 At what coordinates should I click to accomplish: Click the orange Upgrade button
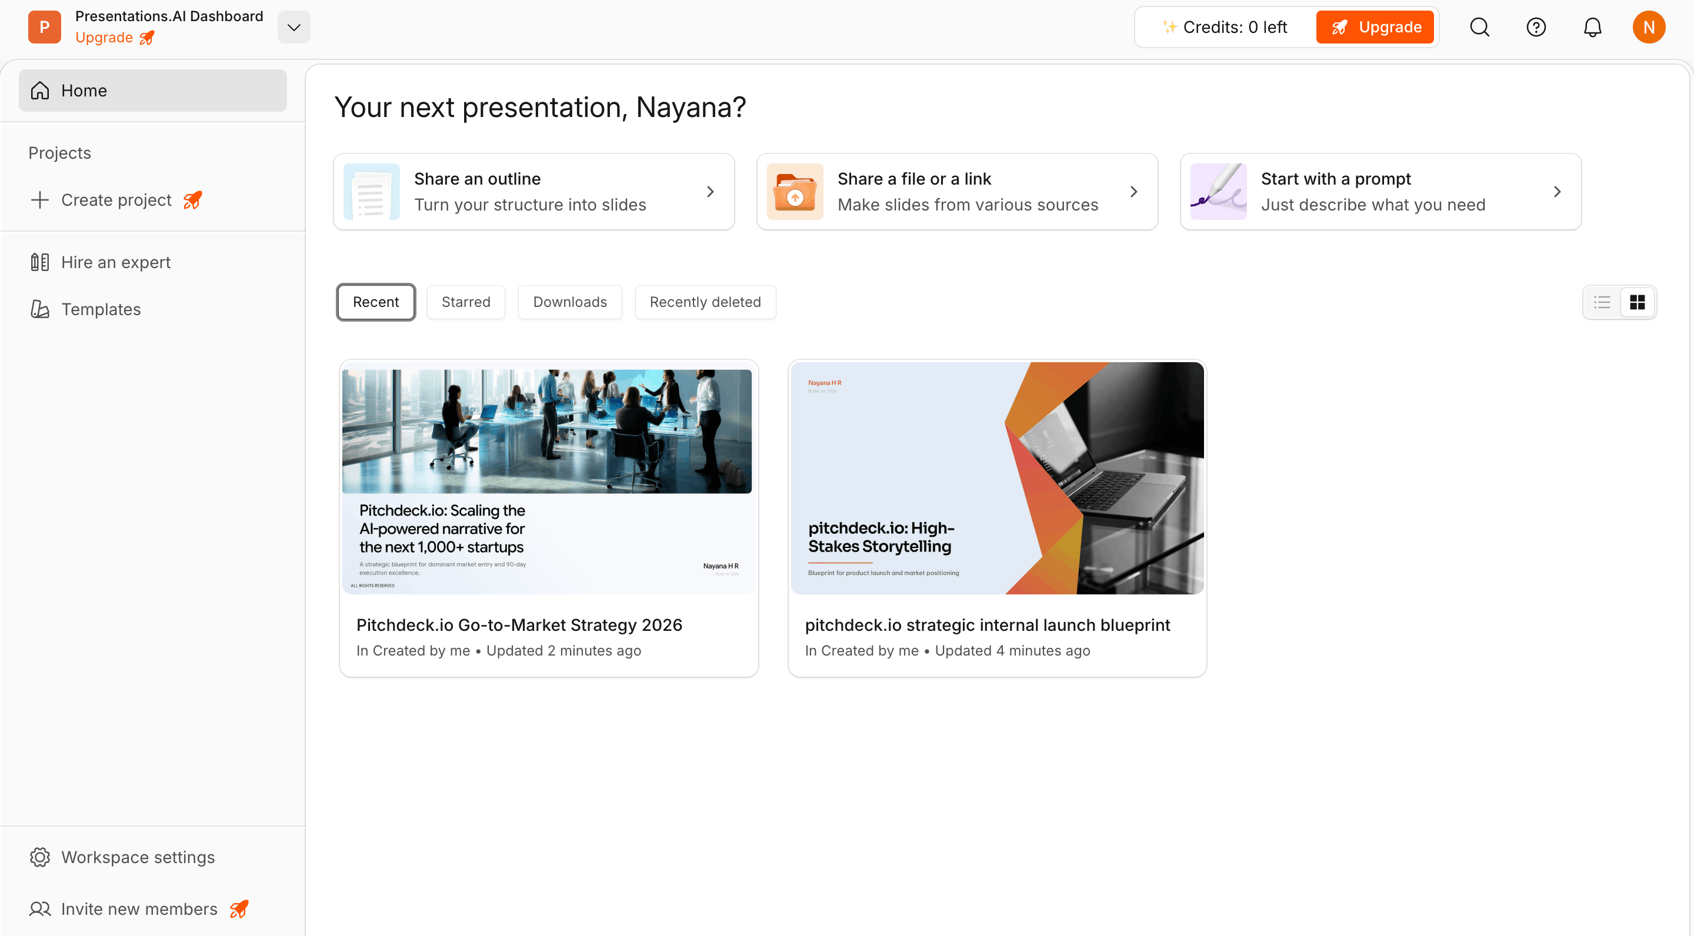1375,27
